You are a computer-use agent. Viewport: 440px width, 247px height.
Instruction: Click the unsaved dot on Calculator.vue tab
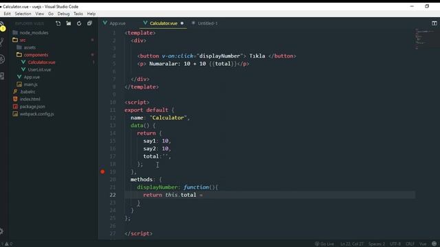[182, 23]
